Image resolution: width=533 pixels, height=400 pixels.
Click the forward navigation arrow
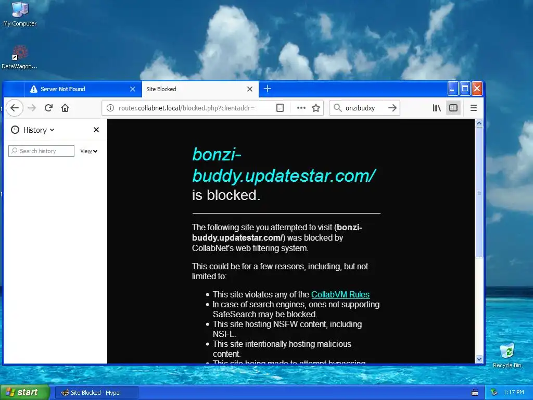pyautogui.click(x=32, y=108)
